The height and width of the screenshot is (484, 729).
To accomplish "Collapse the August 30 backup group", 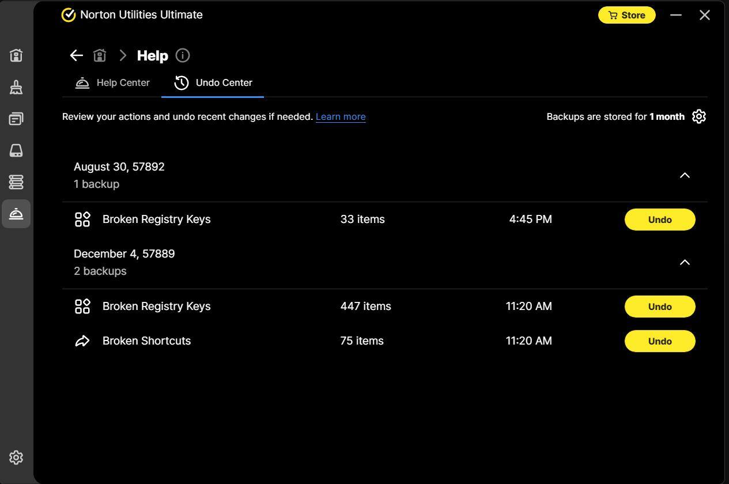I will click(x=684, y=175).
